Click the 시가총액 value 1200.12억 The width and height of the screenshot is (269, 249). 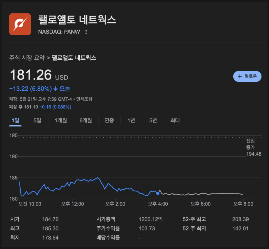150,219
